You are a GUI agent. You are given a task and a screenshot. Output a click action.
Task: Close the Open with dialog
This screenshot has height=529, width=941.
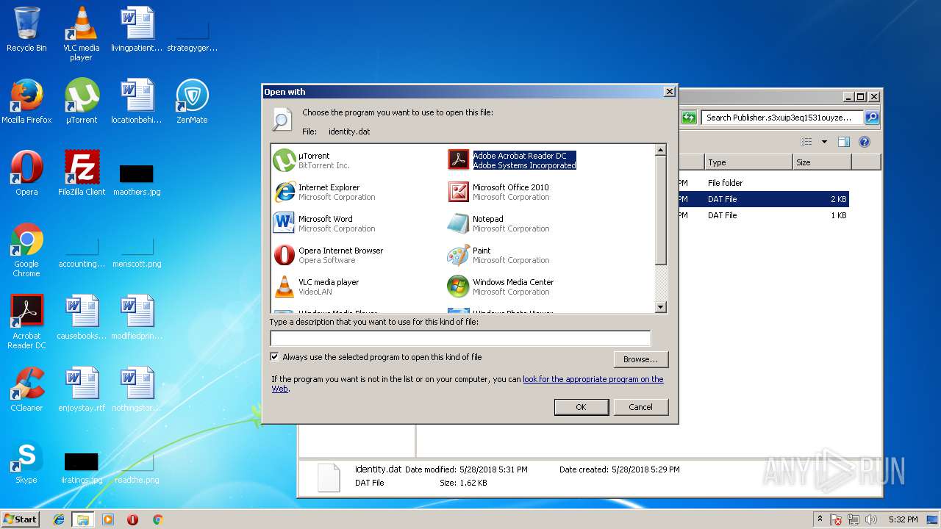click(668, 92)
